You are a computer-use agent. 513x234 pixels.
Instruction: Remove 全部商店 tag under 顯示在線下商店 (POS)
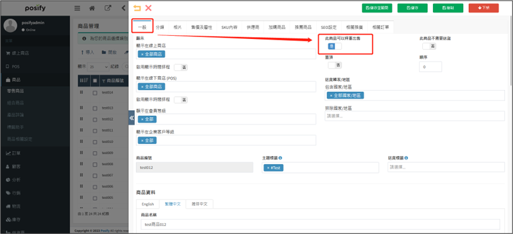click(142, 86)
